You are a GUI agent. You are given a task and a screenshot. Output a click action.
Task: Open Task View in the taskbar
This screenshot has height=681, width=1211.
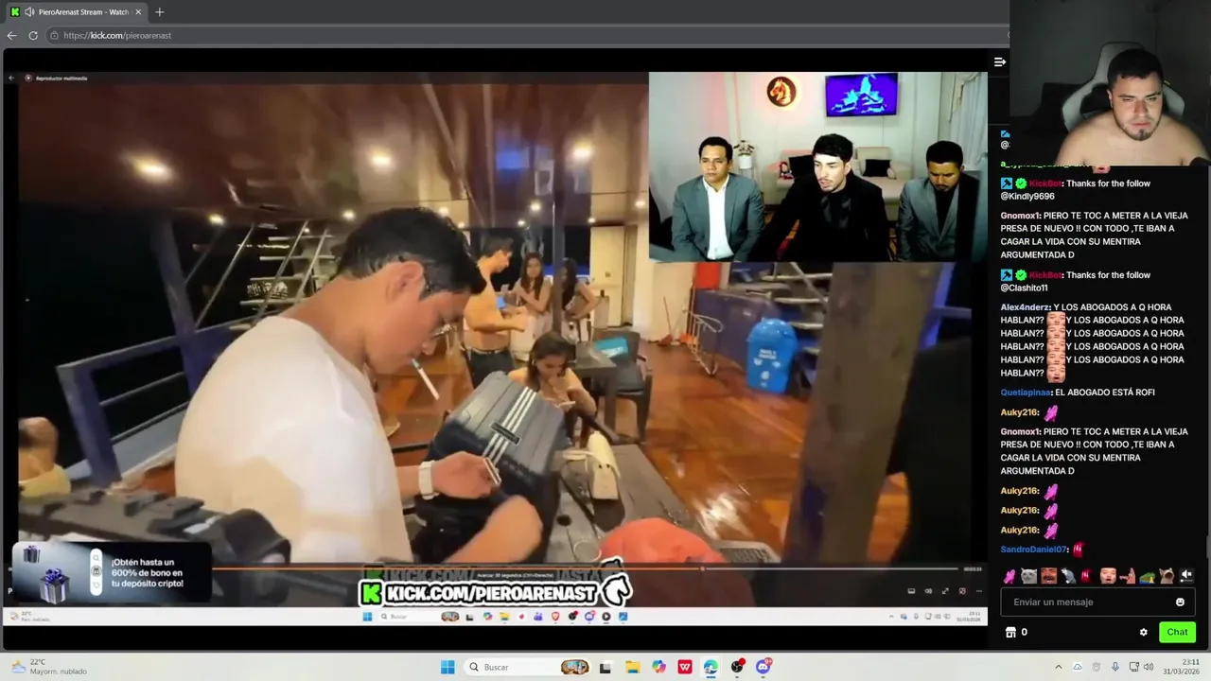click(x=605, y=667)
